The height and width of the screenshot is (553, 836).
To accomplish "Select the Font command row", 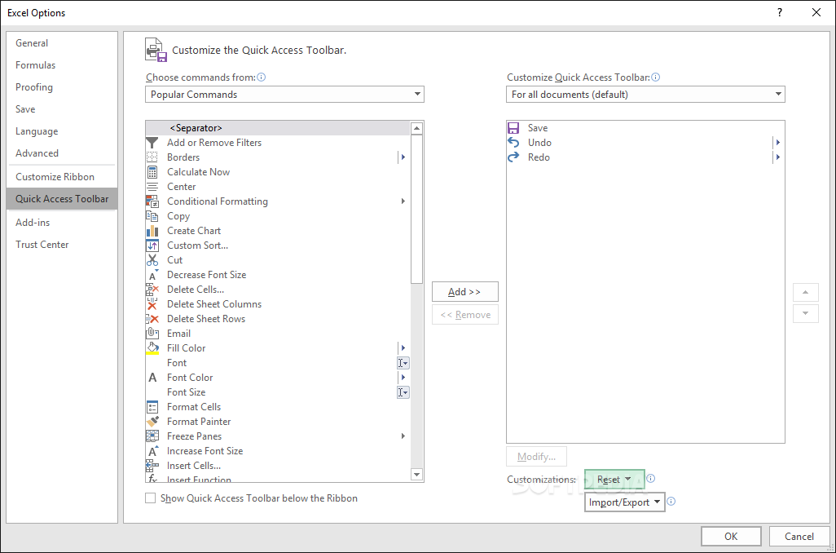I will (x=278, y=363).
